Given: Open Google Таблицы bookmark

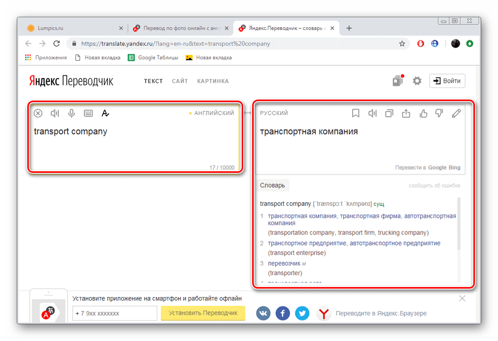Looking at the screenshot, I should (153, 58).
